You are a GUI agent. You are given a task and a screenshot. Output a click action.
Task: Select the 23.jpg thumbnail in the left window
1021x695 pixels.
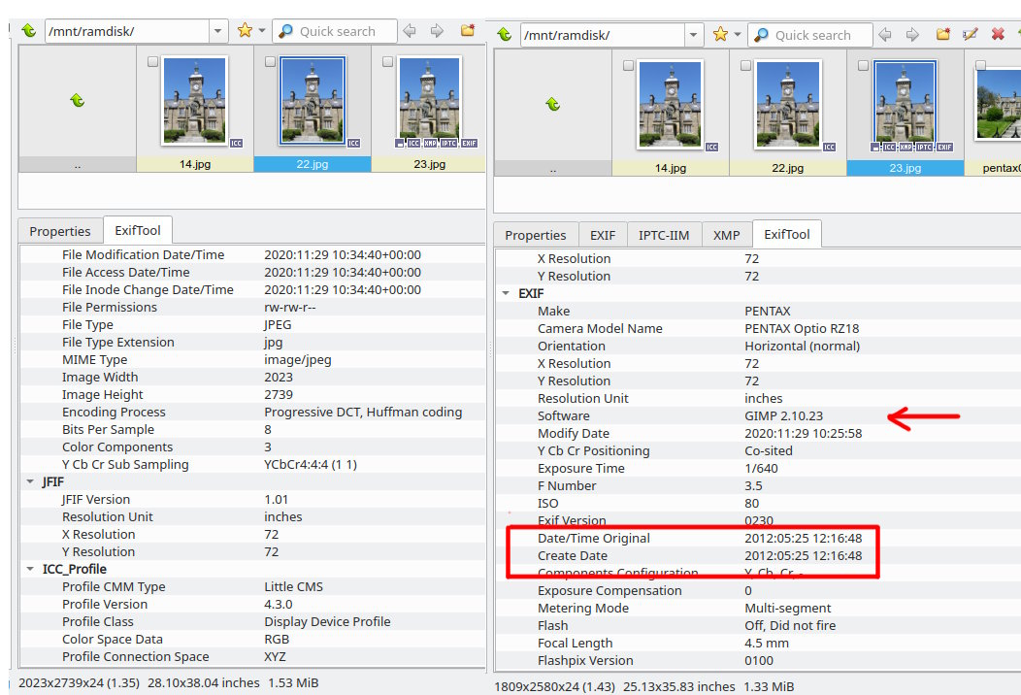(x=429, y=101)
